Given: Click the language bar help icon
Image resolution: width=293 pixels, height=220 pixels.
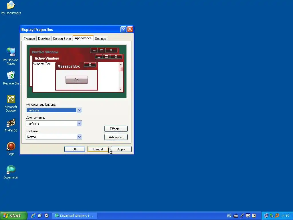Looking at the screenshot, I should (x=254, y=216).
